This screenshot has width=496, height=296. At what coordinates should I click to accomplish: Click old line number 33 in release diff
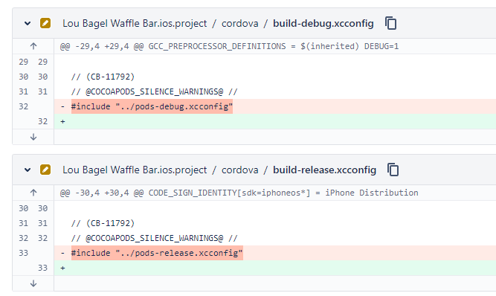23,253
